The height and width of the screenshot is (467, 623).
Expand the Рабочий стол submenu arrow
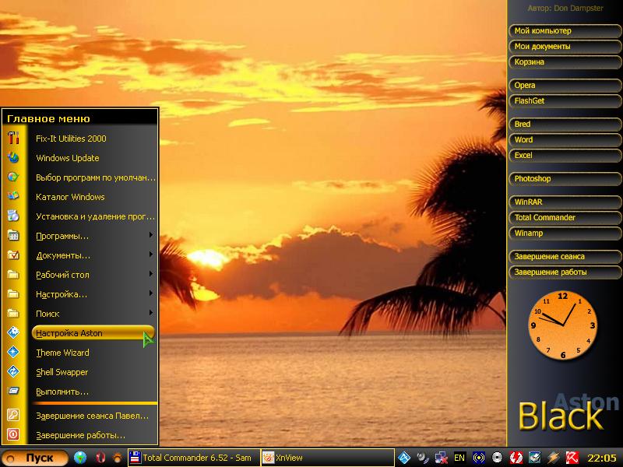point(151,274)
